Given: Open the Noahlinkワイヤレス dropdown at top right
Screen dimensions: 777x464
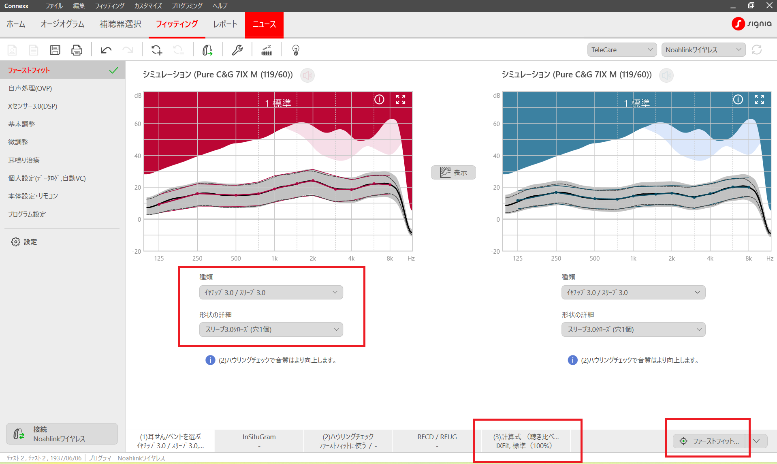Looking at the screenshot, I should pyautogui.click(x=703, y=50).
